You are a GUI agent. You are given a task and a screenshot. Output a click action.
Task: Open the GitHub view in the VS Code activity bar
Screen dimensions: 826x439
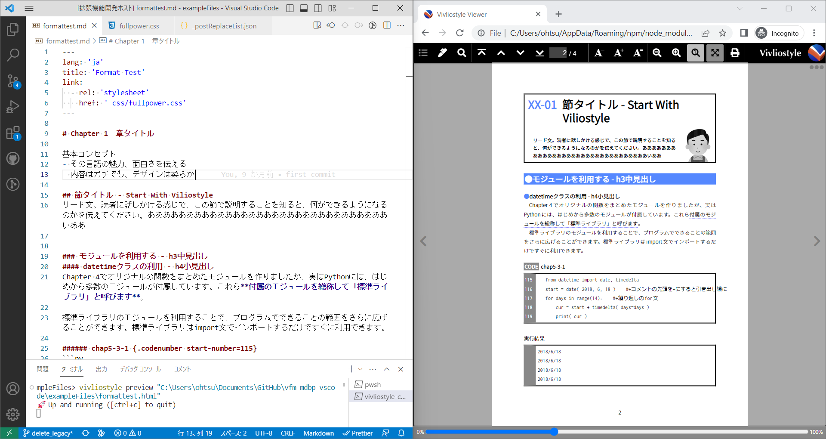(x=13, y=158)
